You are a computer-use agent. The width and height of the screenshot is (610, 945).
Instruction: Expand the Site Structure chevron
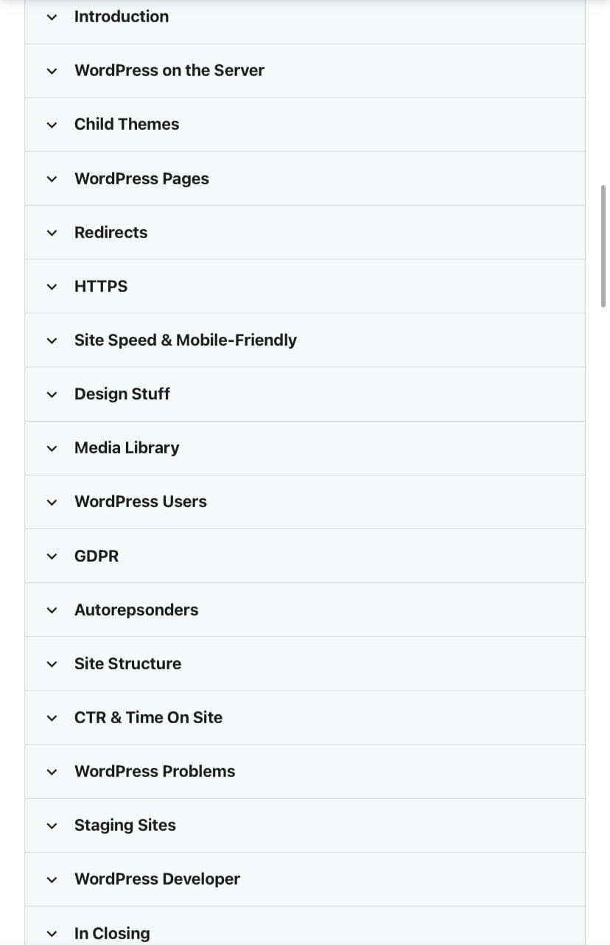(x=52, y=664)
